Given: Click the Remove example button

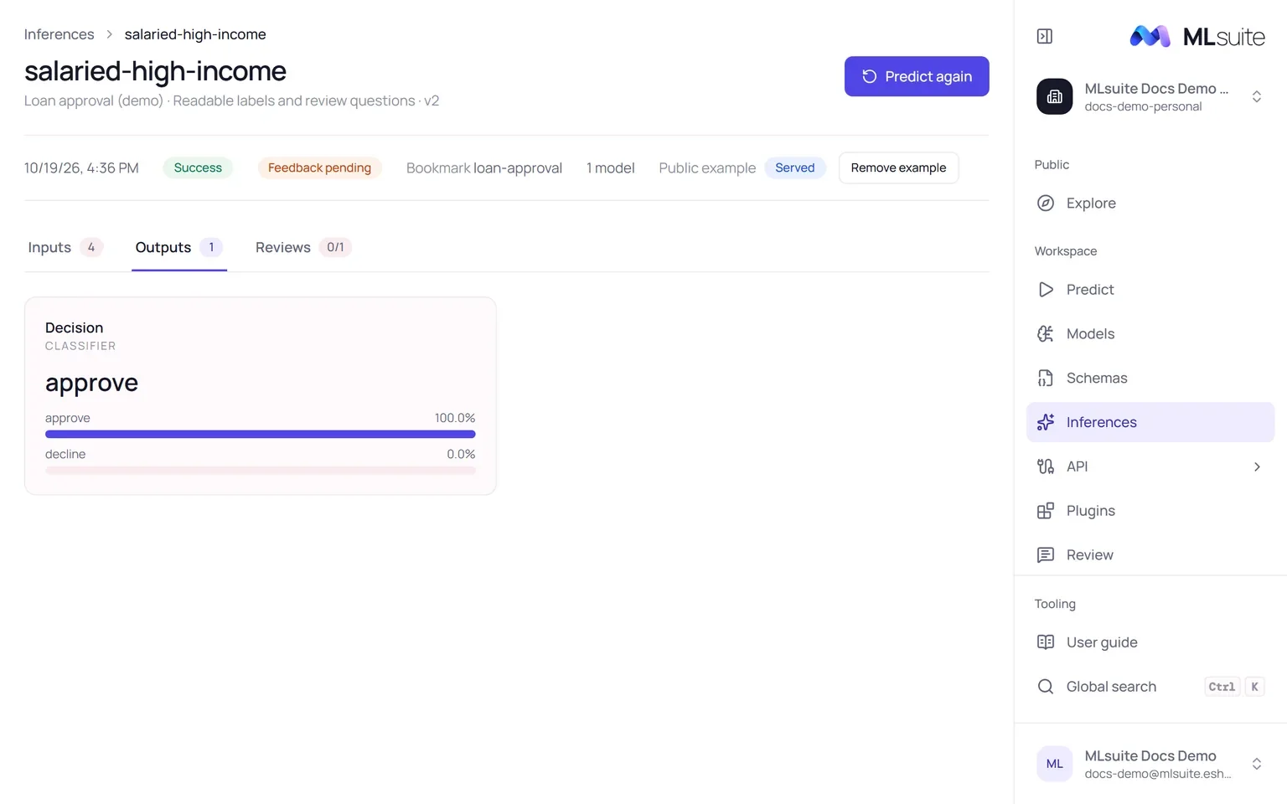Looking at the screenshot, I should [898, 167].
